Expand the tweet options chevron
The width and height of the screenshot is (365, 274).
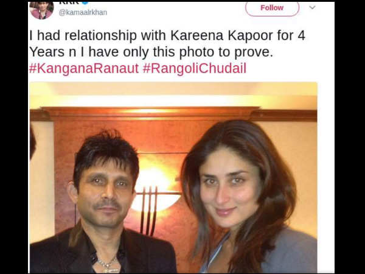[x=312, y=7]
